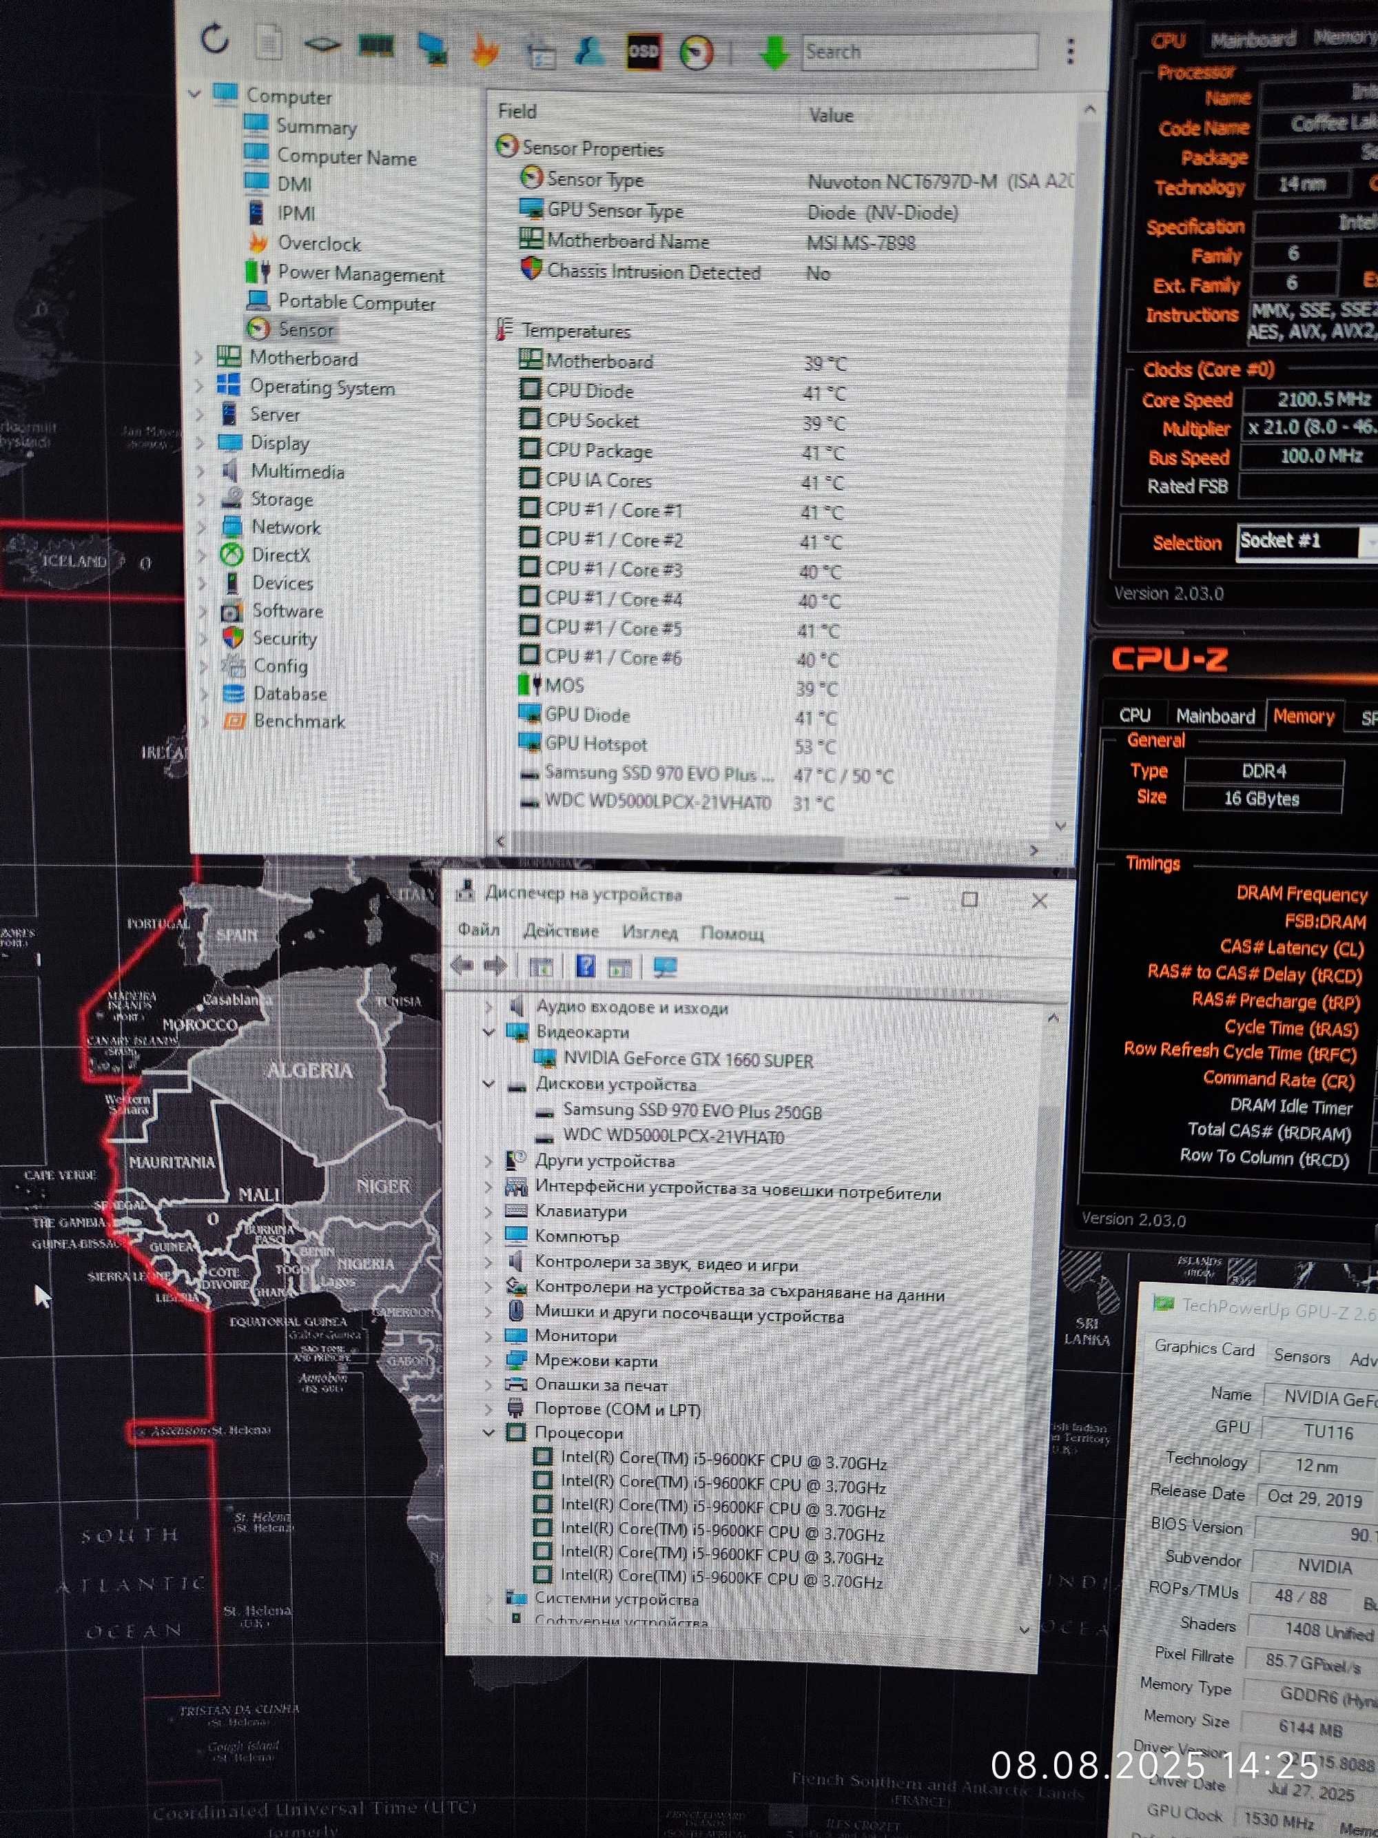Expand Аудио входове и изходи category
This screenshot has width=1378, height=1838.
coord(489,1007)
